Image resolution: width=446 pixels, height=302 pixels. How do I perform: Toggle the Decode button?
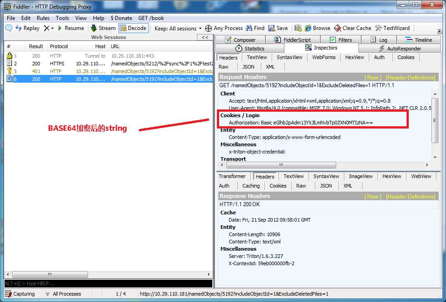[x=133, y=28]
